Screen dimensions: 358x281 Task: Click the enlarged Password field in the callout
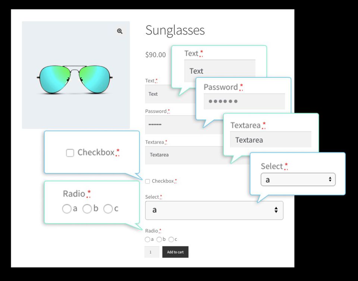pos(244,101)
